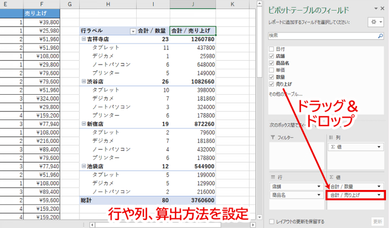This screenshot has width=389, height=228.
Task: Select the 売り上げ header cell
Action: [x=42, y=13]
